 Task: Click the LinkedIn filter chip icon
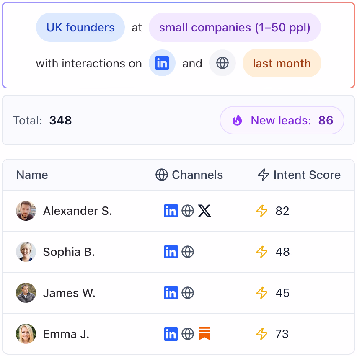point(162,64)
